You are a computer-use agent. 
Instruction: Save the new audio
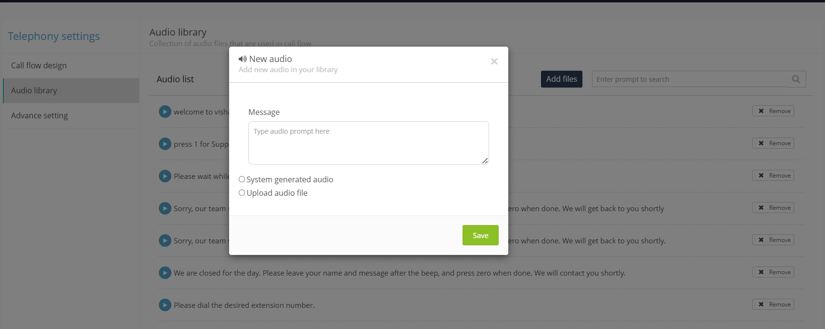point(480,235)
